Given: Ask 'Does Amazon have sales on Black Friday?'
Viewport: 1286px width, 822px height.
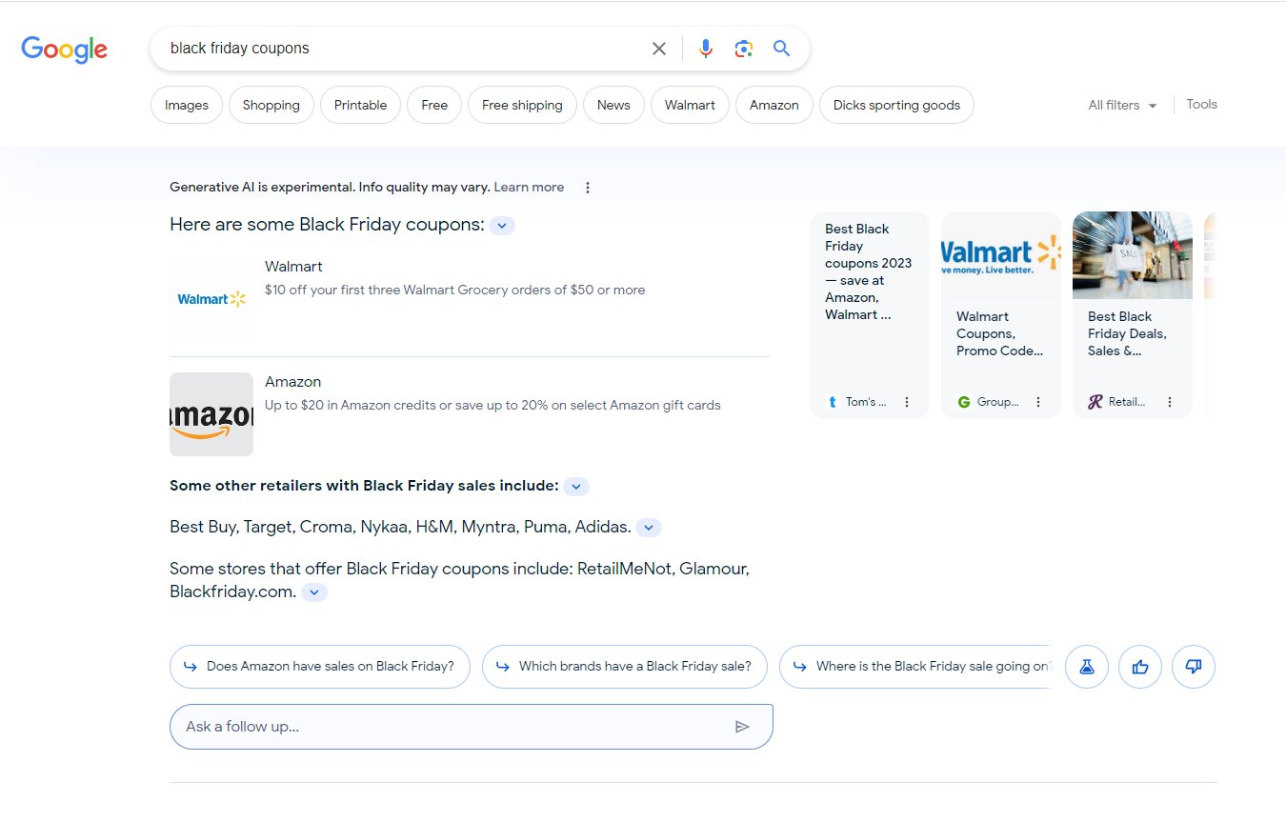Looking at the screenshot, I should pyautogui.click(x=320, y=667).
